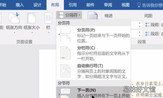Click the 自动换行符 text wrapping icon
Image resolution: width=163 pixels, height=98 pixels.
[65, 71]
